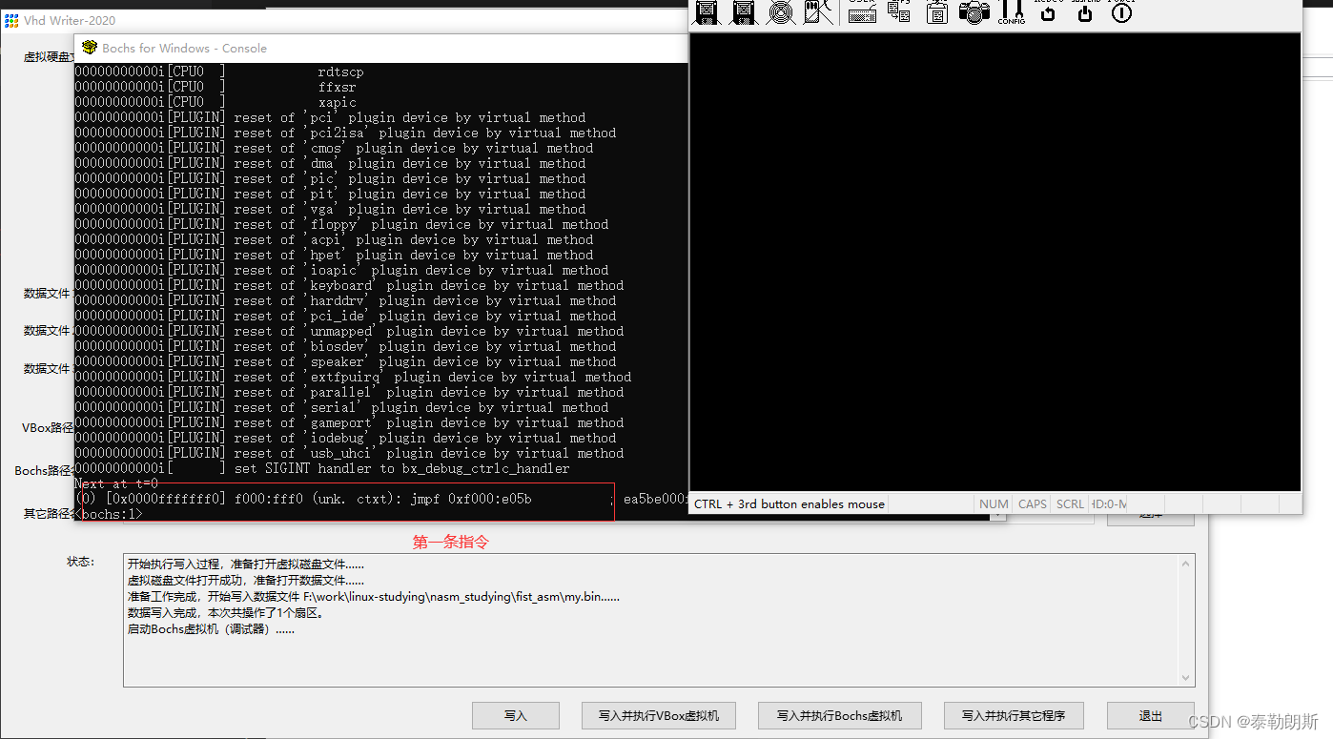Click the bochs:1> prompt in console

(x=109, y=514)
